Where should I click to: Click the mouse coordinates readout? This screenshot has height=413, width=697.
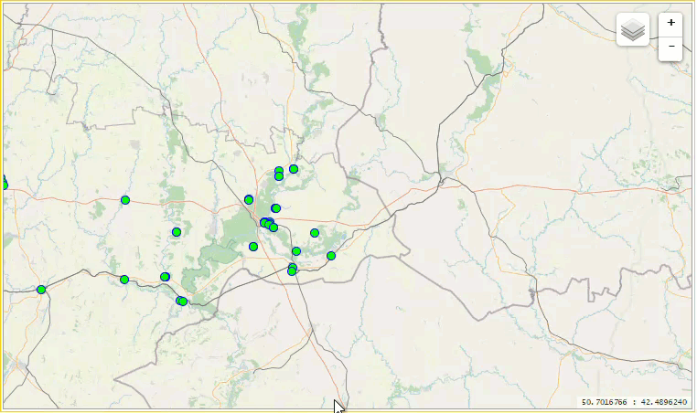[x=634, y=402]
